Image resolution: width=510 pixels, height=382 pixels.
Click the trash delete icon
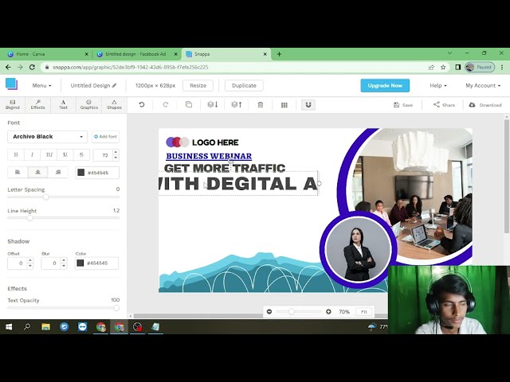[261, 104]
